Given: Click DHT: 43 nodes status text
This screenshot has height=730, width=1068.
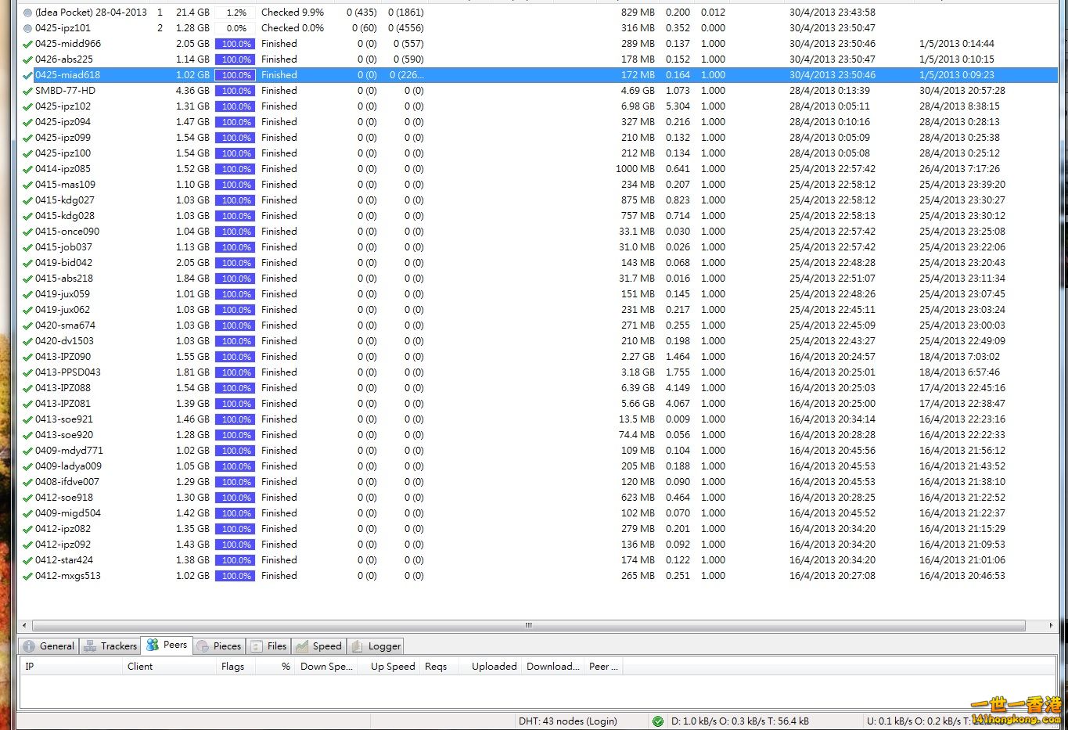Looking at the screenshot, I should point(567,721).
